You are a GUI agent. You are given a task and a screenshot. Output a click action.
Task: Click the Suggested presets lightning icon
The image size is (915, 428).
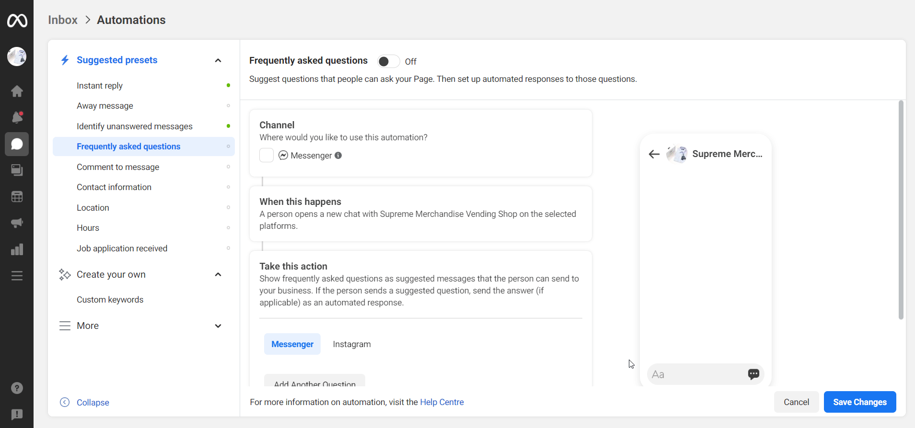coord(65,60)
